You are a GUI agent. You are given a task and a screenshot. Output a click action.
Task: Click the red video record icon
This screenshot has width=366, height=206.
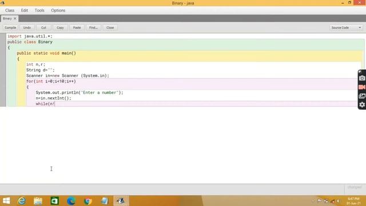tap(362, 87)
